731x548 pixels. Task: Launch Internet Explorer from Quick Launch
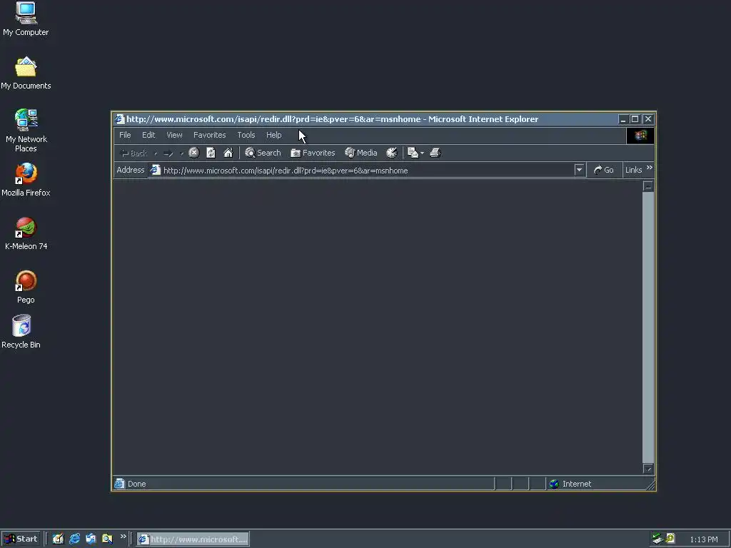coord(74,539)
